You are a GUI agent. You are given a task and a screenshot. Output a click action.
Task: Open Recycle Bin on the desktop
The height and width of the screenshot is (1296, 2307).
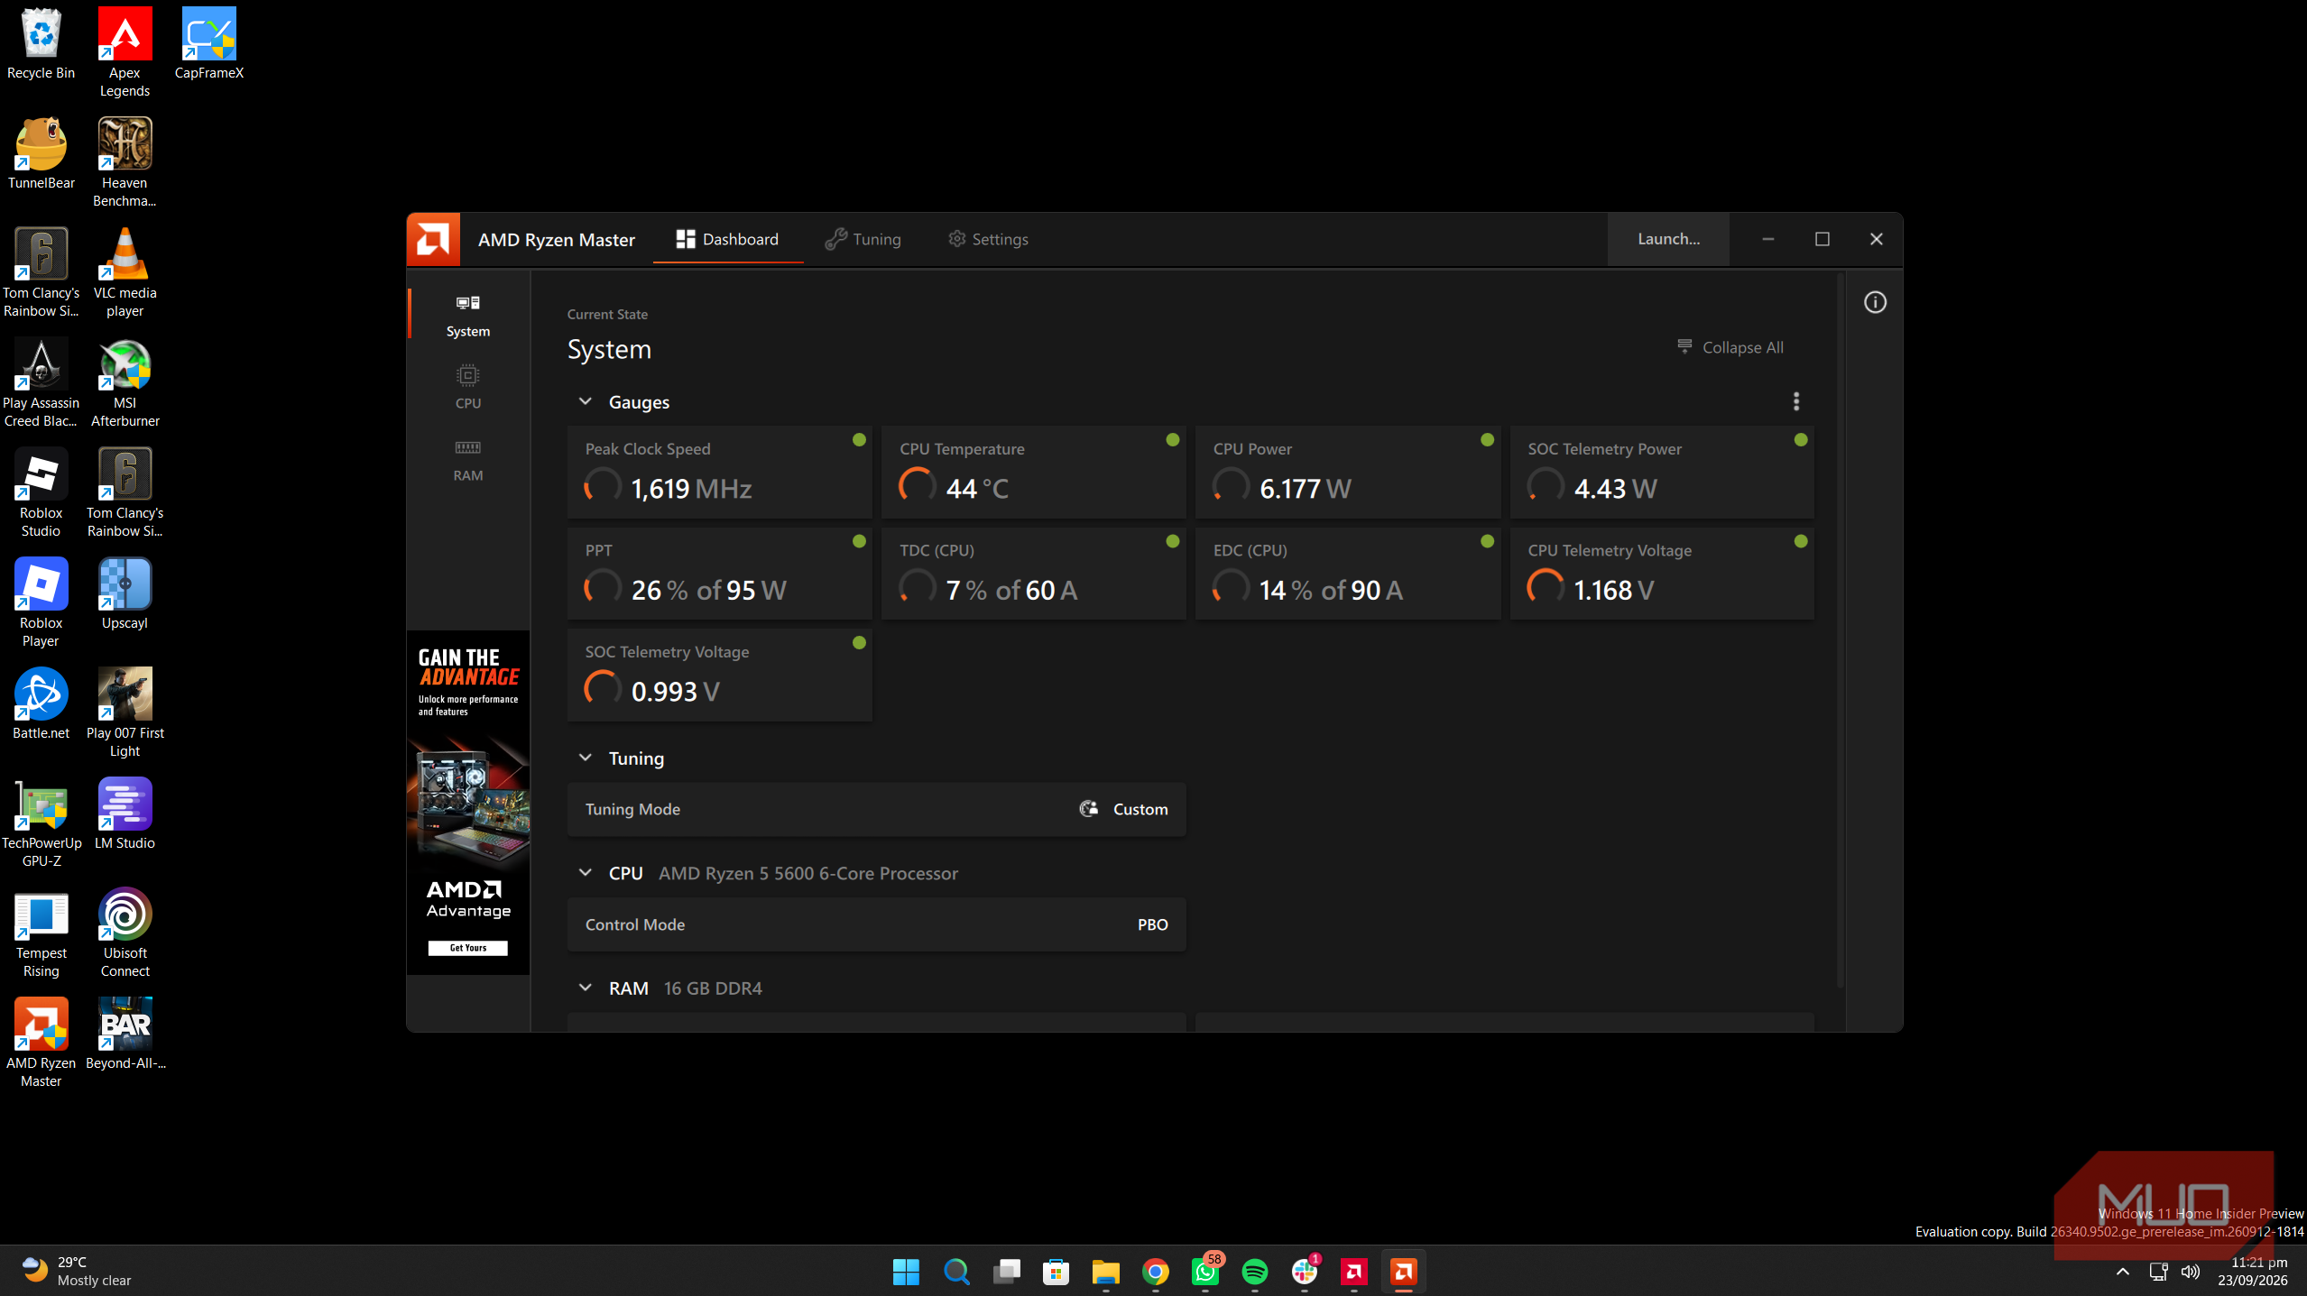[x=41, y=43]
